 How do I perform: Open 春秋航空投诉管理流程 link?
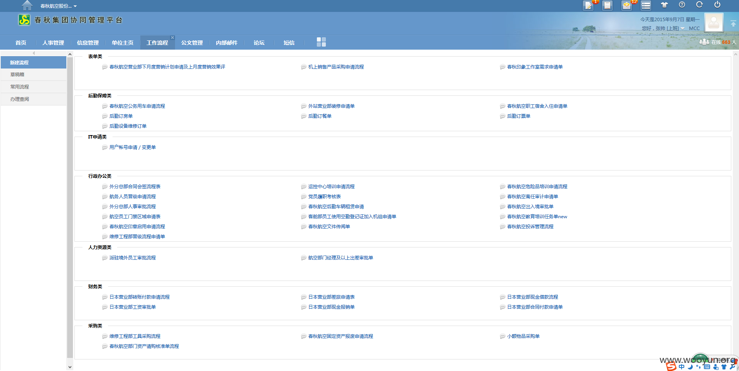pyautogui.click(x=530, y=227)
